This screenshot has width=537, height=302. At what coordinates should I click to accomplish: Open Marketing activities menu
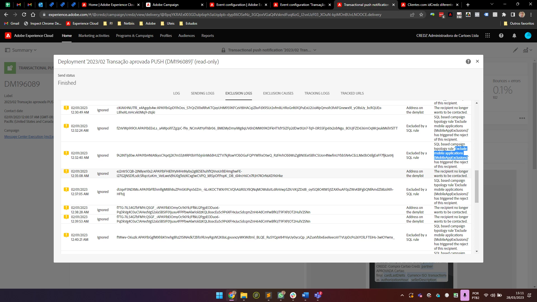(94, 36)
